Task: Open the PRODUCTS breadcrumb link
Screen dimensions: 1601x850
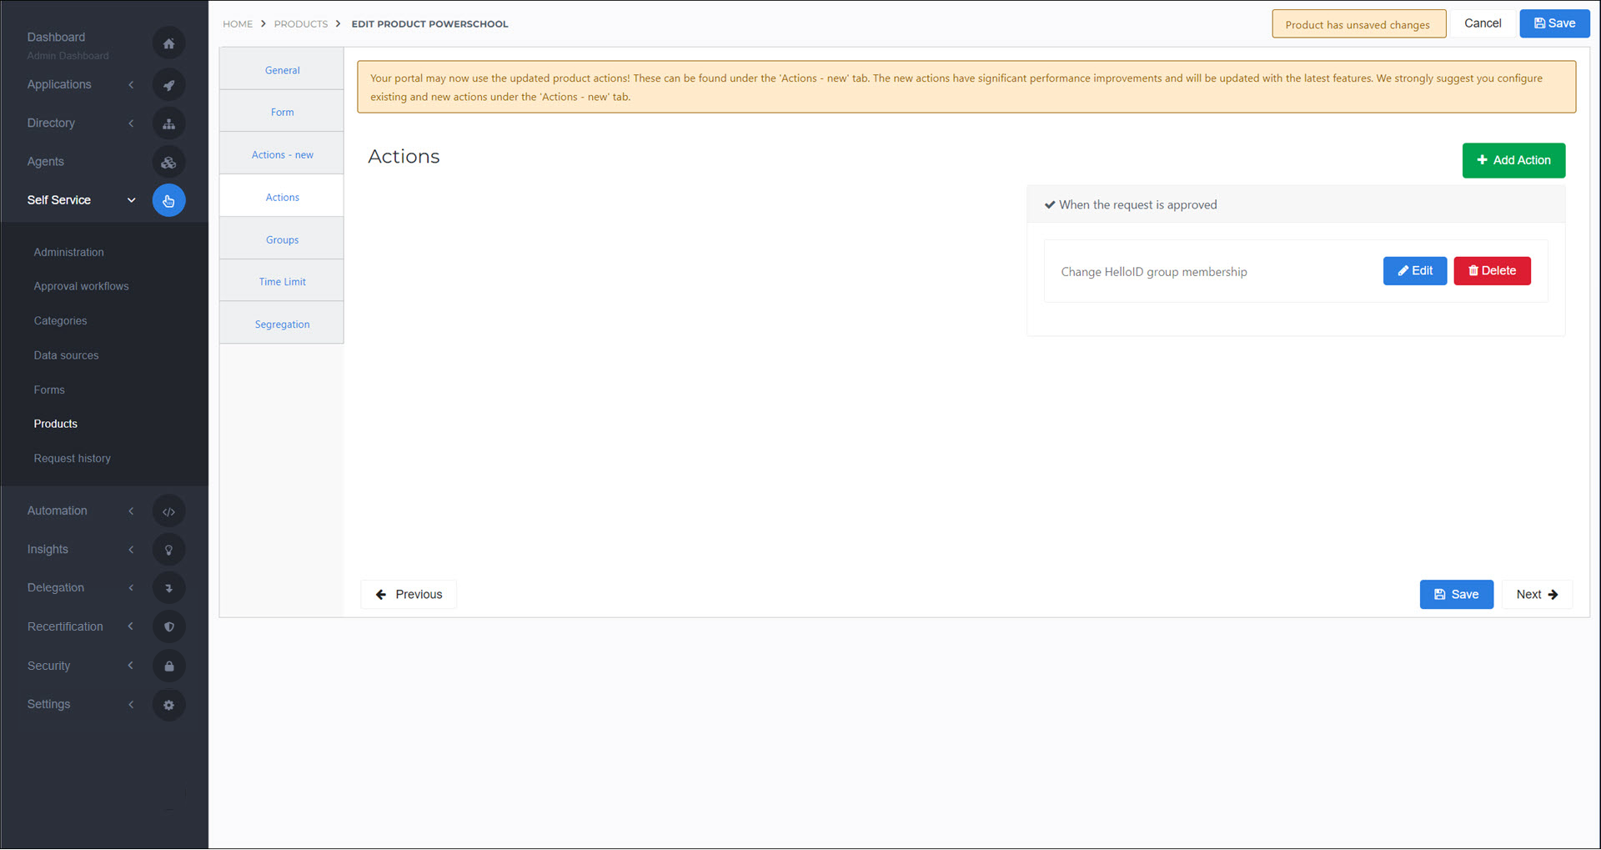Action: pyautogui.click(x=301, y=23)
